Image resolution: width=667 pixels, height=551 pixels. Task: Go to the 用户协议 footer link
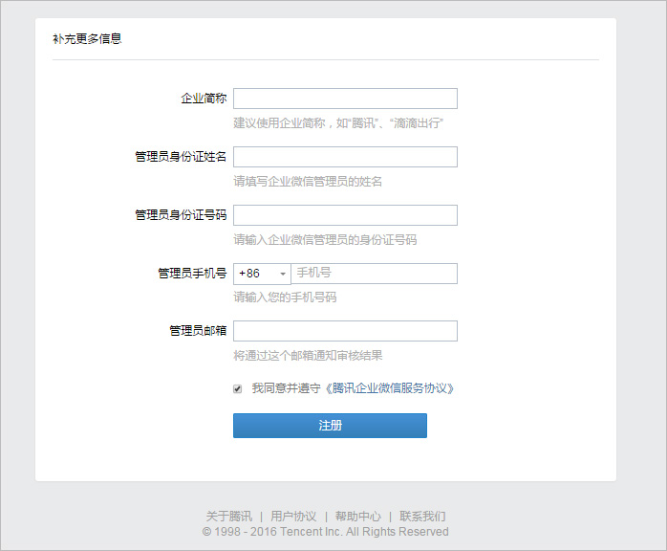click(x=293, y=516)
